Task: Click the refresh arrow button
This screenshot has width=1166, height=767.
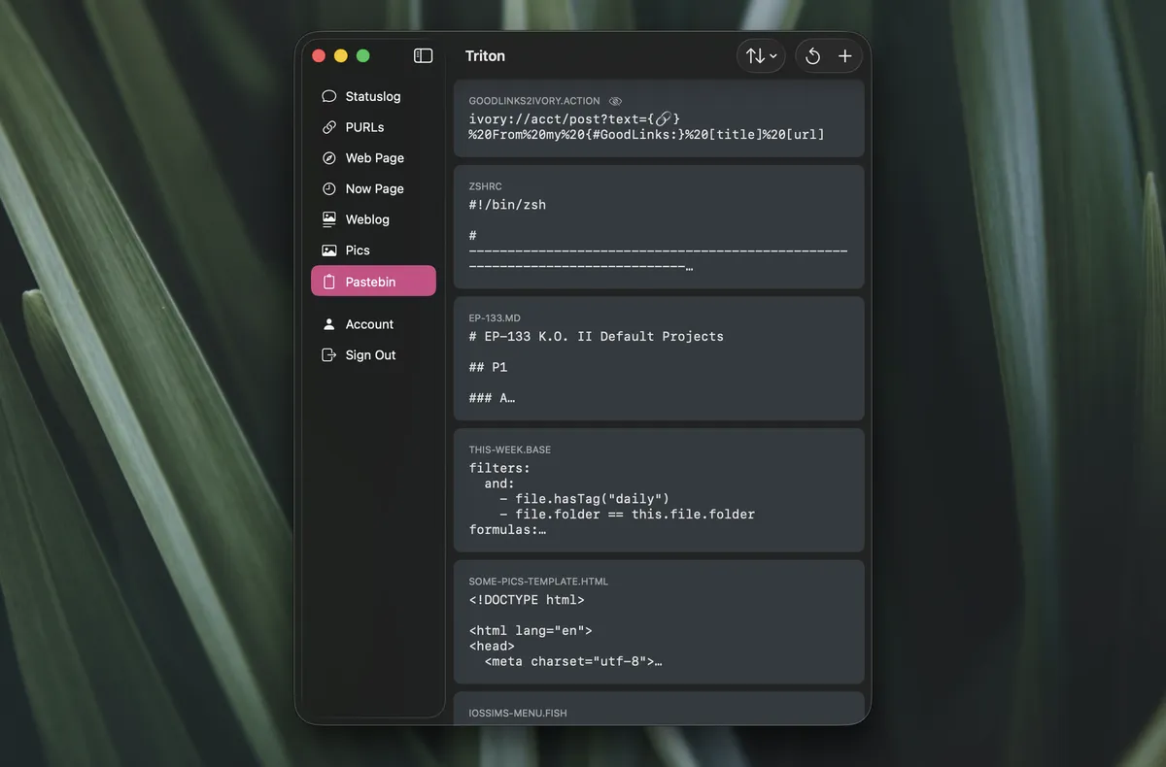Action: click(812, 56)
